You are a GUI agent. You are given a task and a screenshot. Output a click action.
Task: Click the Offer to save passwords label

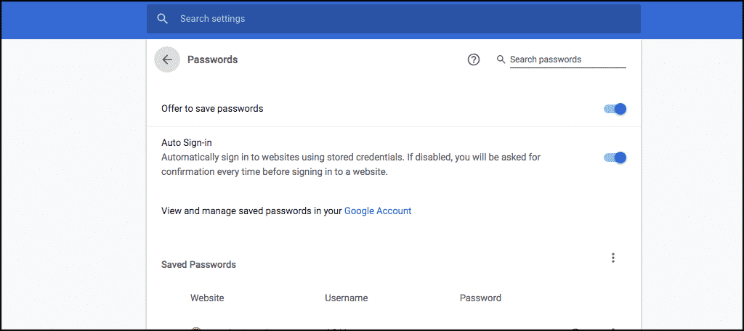(212, 109)
